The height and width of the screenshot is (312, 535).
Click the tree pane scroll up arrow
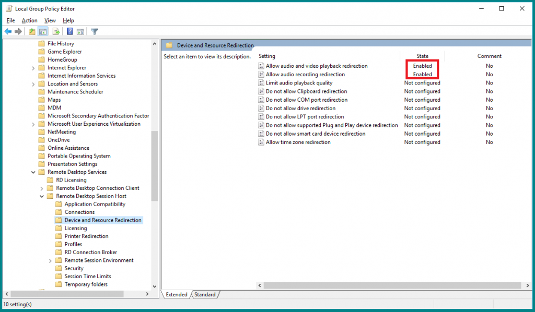155,44
